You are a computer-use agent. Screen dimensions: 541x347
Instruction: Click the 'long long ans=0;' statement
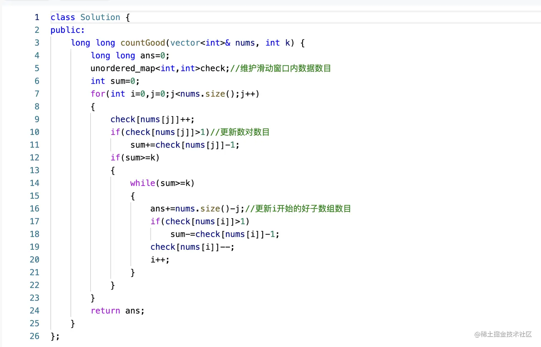[x=130, y=55]
